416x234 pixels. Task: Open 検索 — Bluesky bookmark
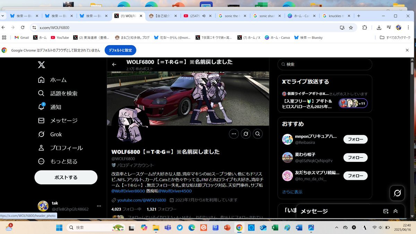click(308, 37)
